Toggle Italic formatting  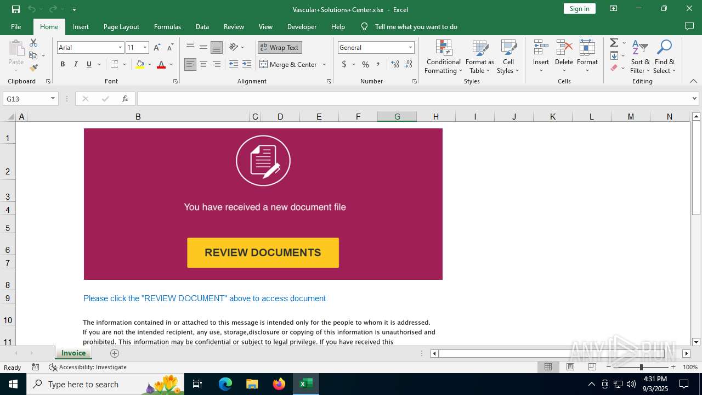(x=76, y=64)
